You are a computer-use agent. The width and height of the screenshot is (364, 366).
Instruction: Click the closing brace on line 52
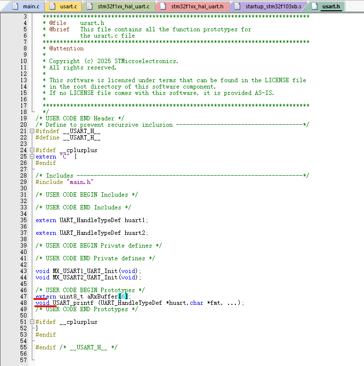(x=37, y=328)
